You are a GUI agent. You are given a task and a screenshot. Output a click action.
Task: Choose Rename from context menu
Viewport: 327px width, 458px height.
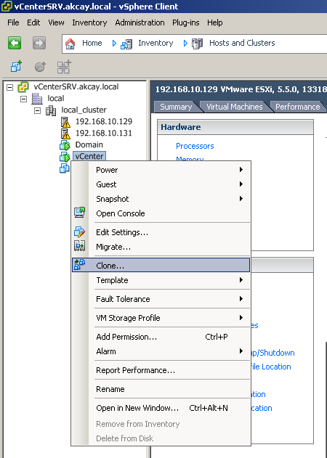(x=161, y=389)
